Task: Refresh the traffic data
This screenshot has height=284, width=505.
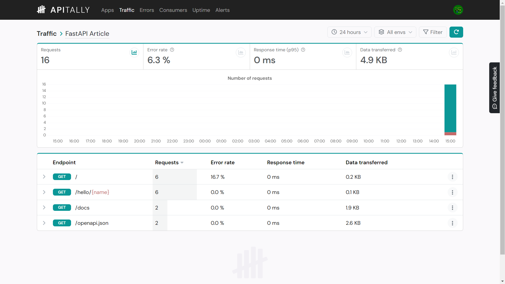Action: pos(456,32)
